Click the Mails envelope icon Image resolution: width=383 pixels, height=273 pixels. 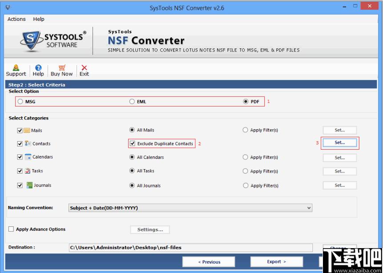(27, 131)
